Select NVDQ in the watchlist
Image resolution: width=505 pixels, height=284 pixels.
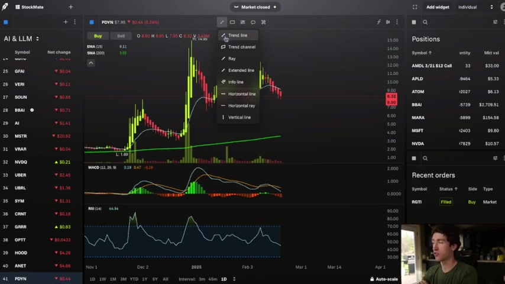click(x=41, y=162)
